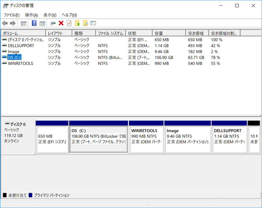Open Help via the blue question mark icon
262x208 pixels.
click(34, 23)
